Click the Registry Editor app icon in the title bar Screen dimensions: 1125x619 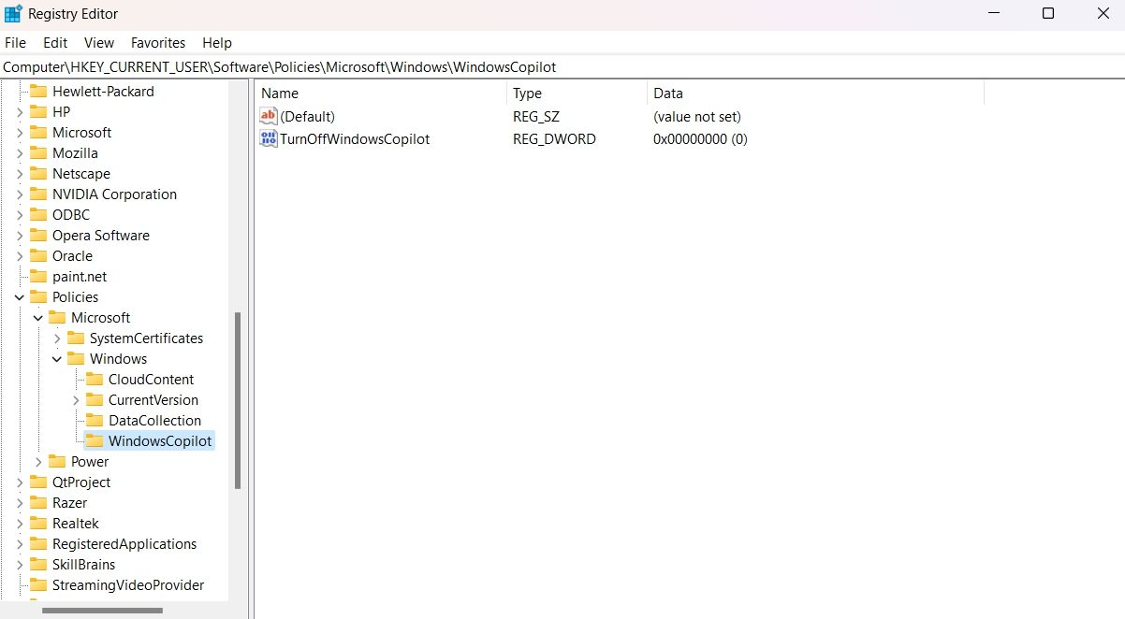[13, 14]
